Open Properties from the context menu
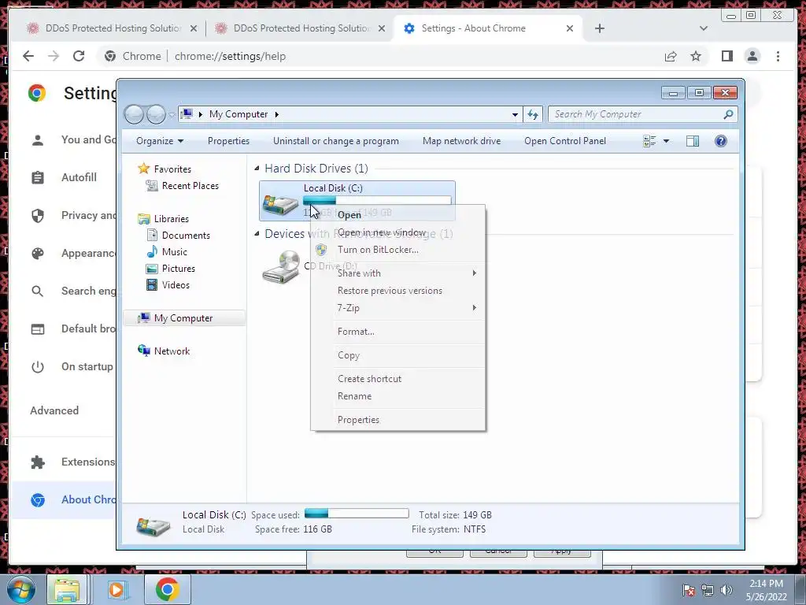 [397, 420]
